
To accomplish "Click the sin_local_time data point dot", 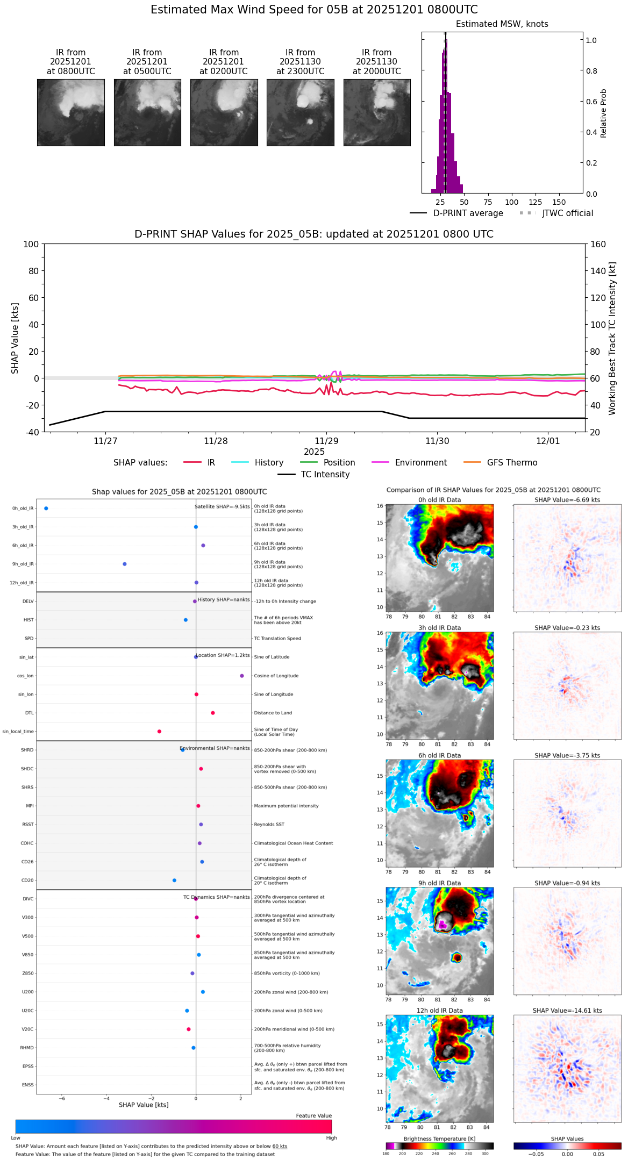I will (159, 731).
